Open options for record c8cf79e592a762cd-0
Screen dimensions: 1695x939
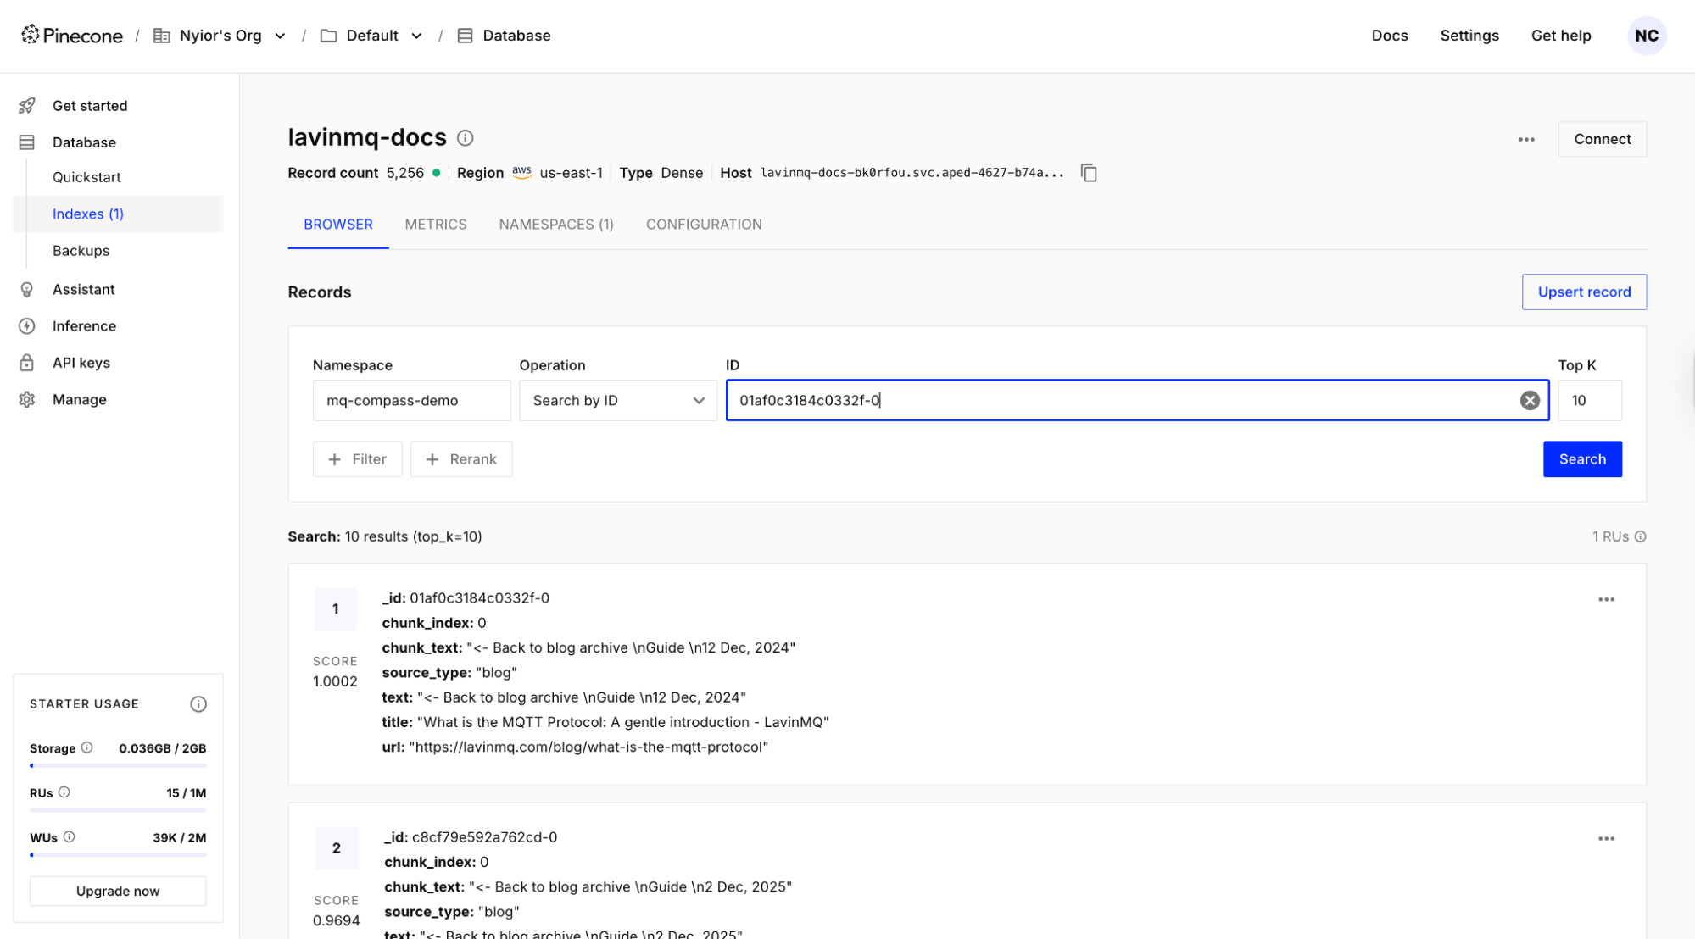click(1606, 838)
